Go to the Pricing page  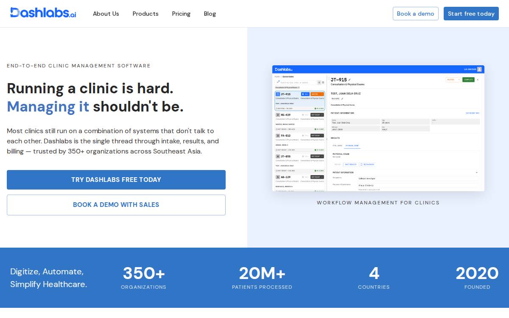pyautogui.click(x=181, y=14)
